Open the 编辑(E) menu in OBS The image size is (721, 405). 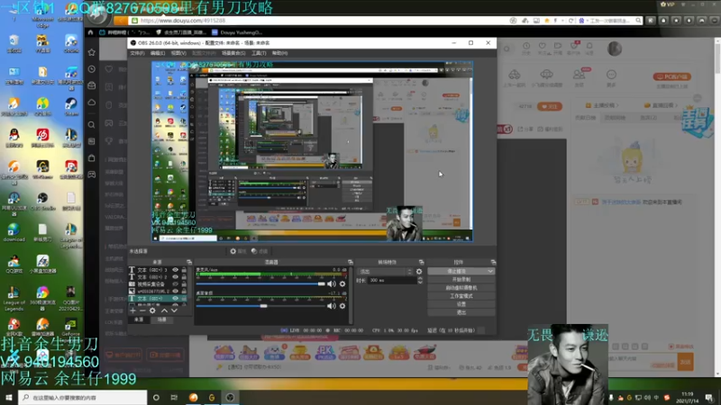click(x=158, y=53)
